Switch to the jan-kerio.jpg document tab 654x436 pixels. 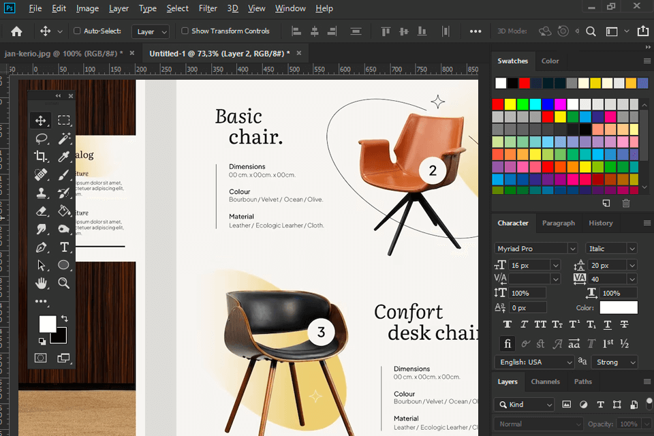[x=63, y=53]
